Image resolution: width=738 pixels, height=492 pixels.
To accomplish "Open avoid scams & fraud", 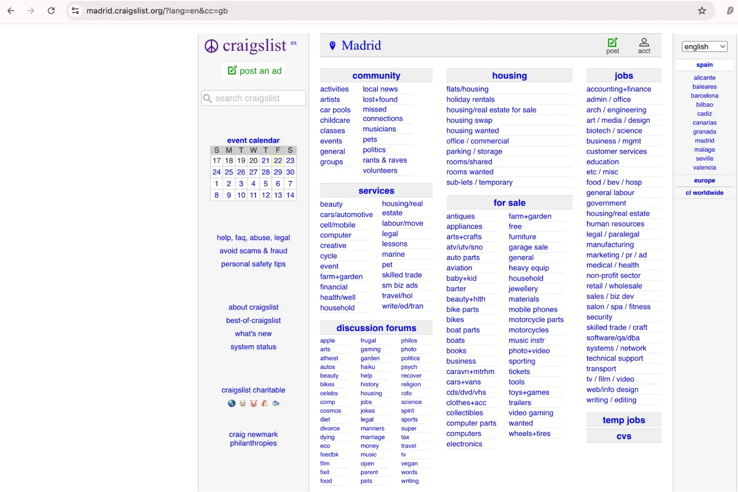I will (253, 251).
